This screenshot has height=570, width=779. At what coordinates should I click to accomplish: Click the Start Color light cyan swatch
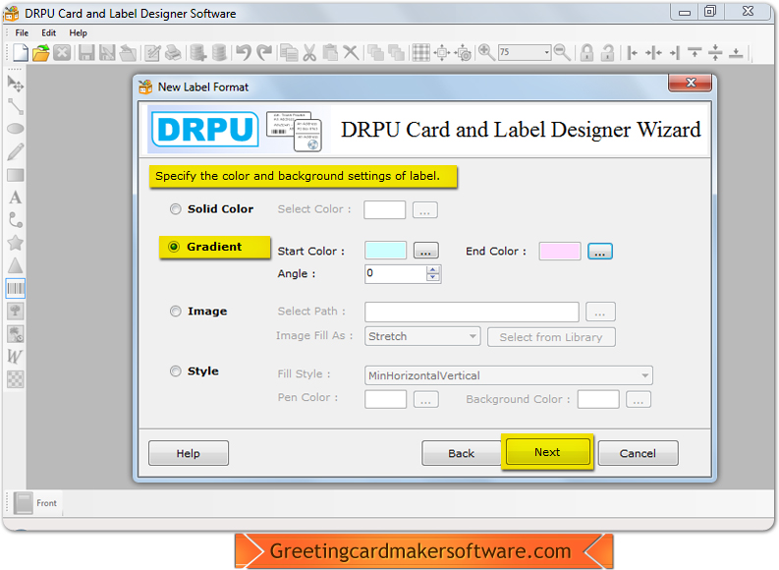tap(385, 251)
